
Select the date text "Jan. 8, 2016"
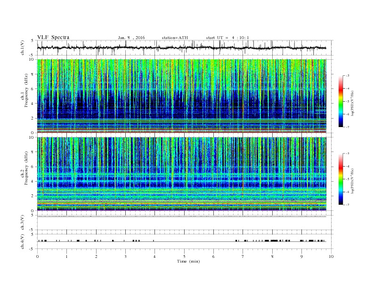tap(131, 38)
